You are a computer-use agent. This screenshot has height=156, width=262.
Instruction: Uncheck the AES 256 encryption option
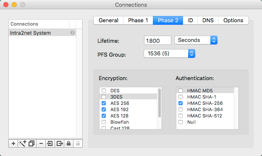(x=104, y=103)
